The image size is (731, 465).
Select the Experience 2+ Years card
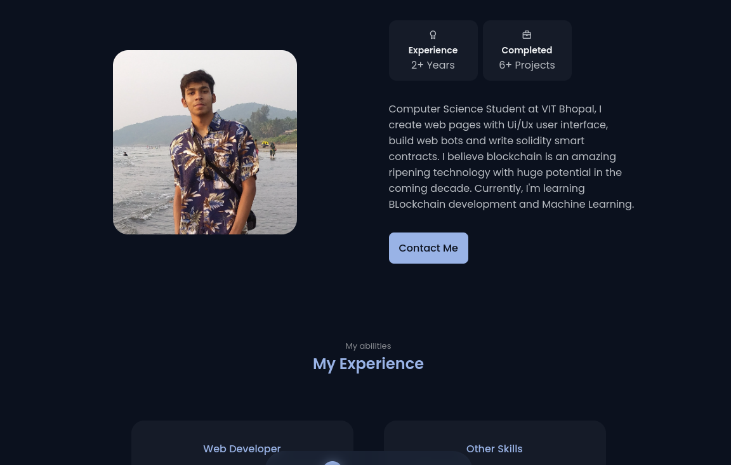coord(433,50)
